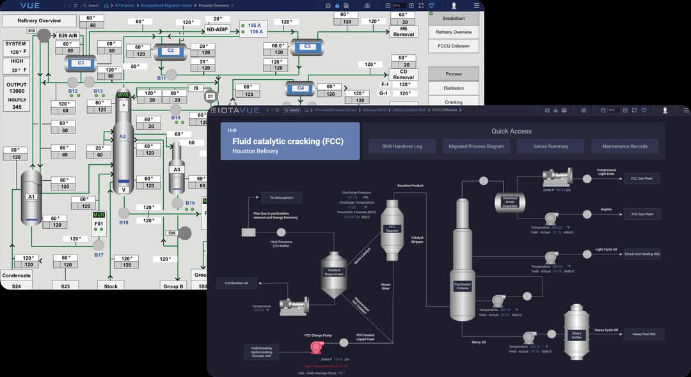
Task: Click CD Removal label
Action: click(x=403, y=74)
